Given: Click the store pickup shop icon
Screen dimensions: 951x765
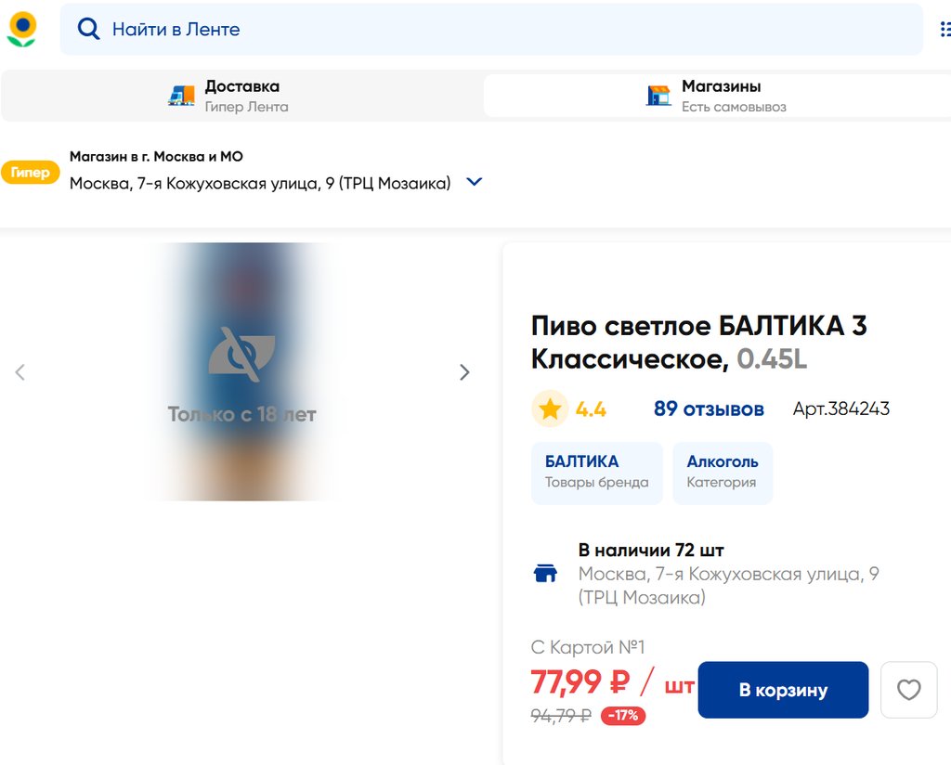Looking at the screenshot, I should pos(658,96).
